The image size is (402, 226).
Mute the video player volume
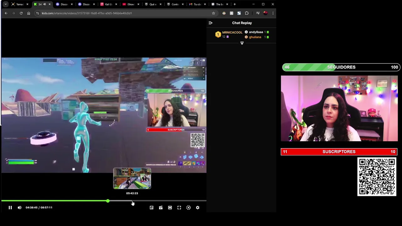tap(19, 207)
